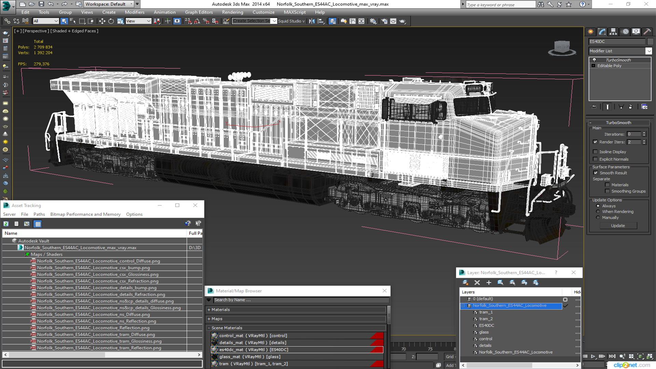Click Refresh icon in Asset Tracking
This screenshot has width=656, height=369.
click(x=6, y=224)
